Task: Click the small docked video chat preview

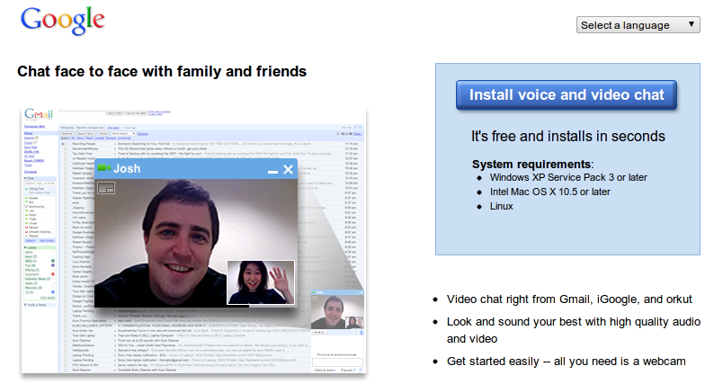Action: click(x=337, y=311)
